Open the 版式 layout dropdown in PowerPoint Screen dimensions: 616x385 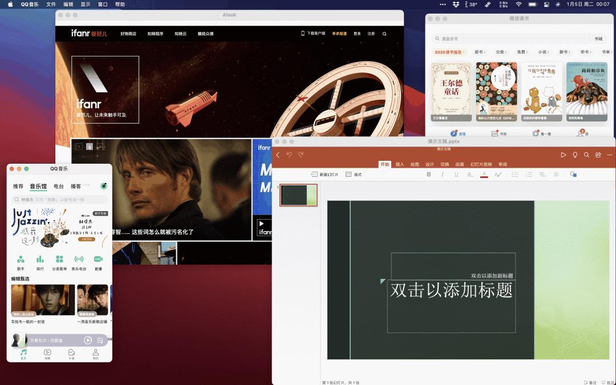point(354,175)
